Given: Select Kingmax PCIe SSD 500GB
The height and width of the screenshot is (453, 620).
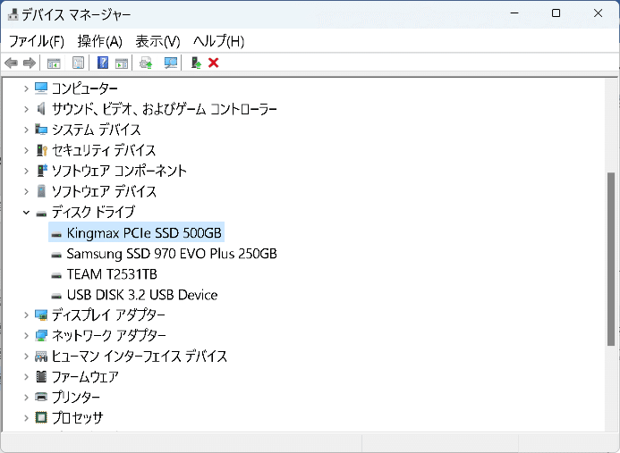Looking at the screenshot, I should [136, 232].
